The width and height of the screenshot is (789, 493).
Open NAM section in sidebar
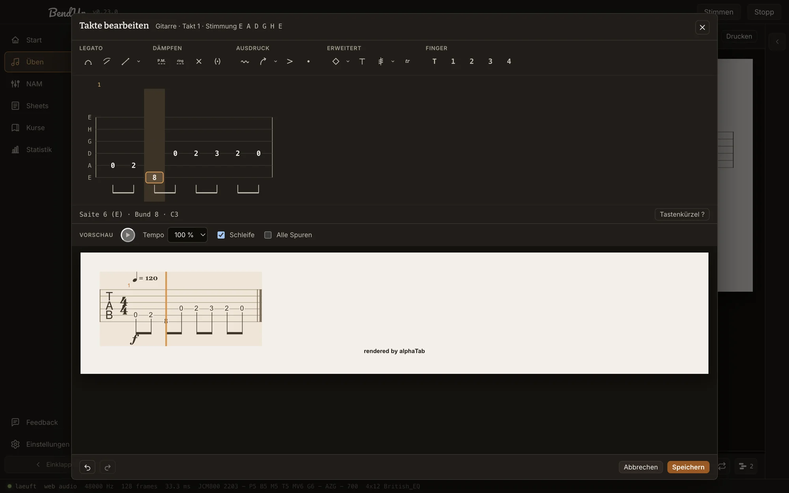pos(34,84)
